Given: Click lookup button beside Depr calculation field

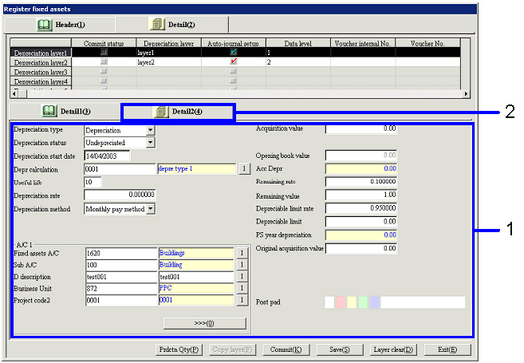Looking at the screenshot, I should (x=243, y=169).
